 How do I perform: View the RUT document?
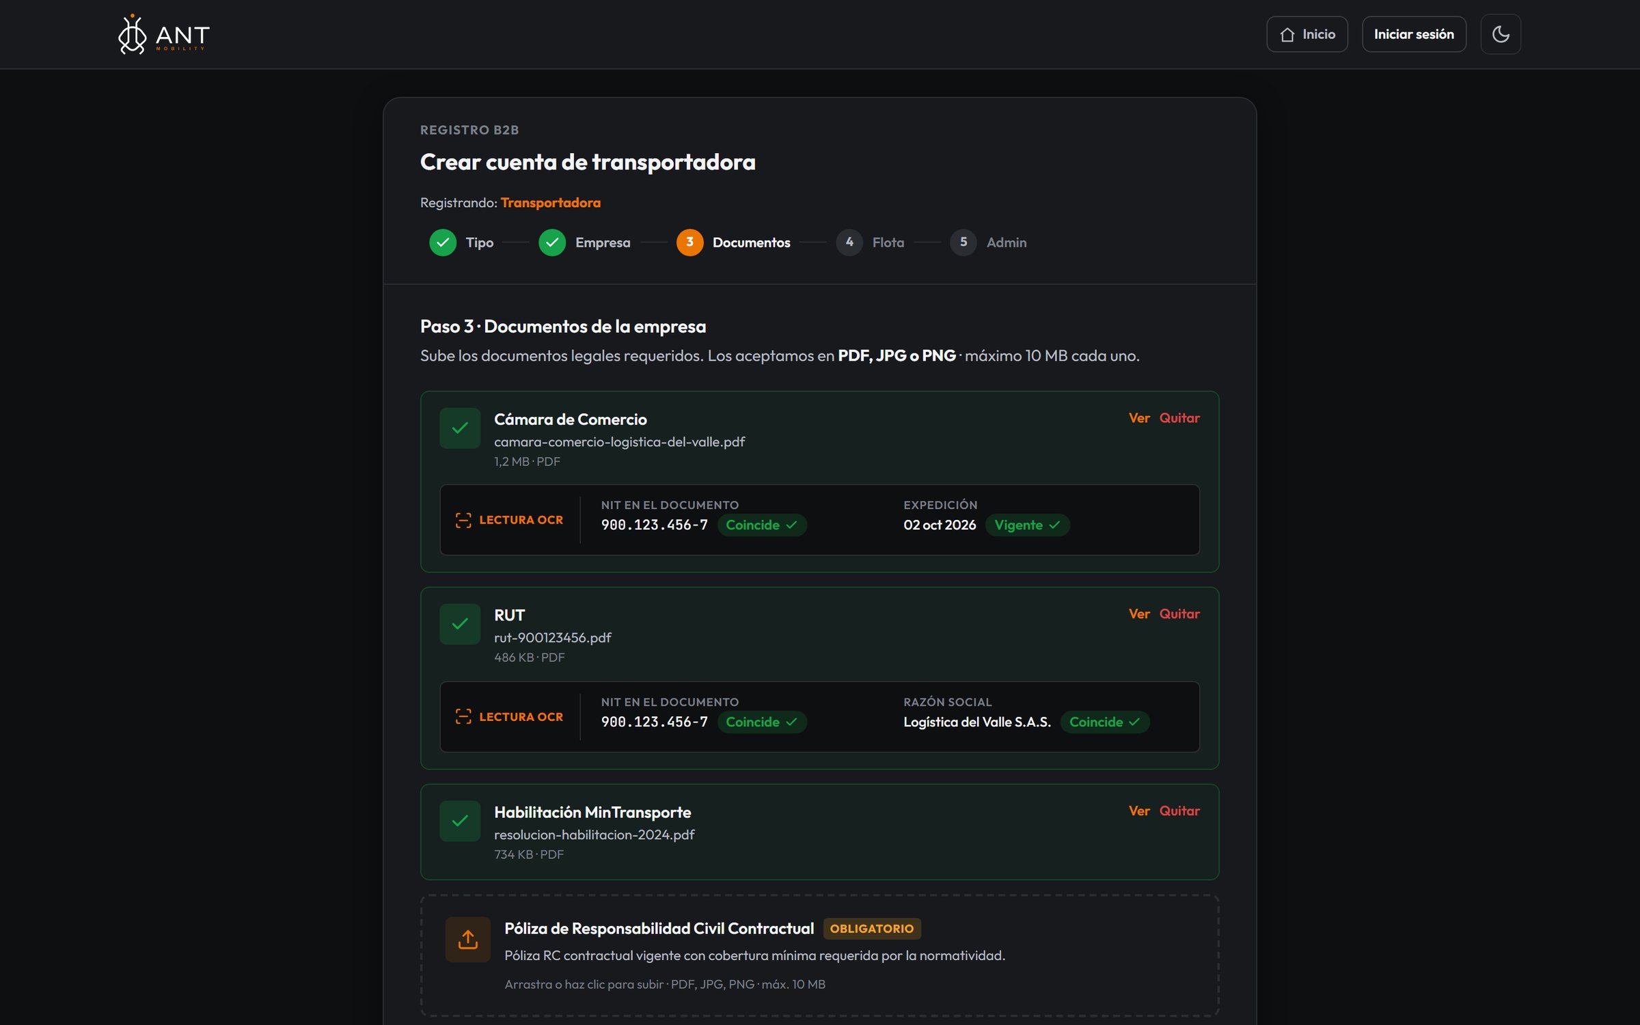coord(1138,614)
